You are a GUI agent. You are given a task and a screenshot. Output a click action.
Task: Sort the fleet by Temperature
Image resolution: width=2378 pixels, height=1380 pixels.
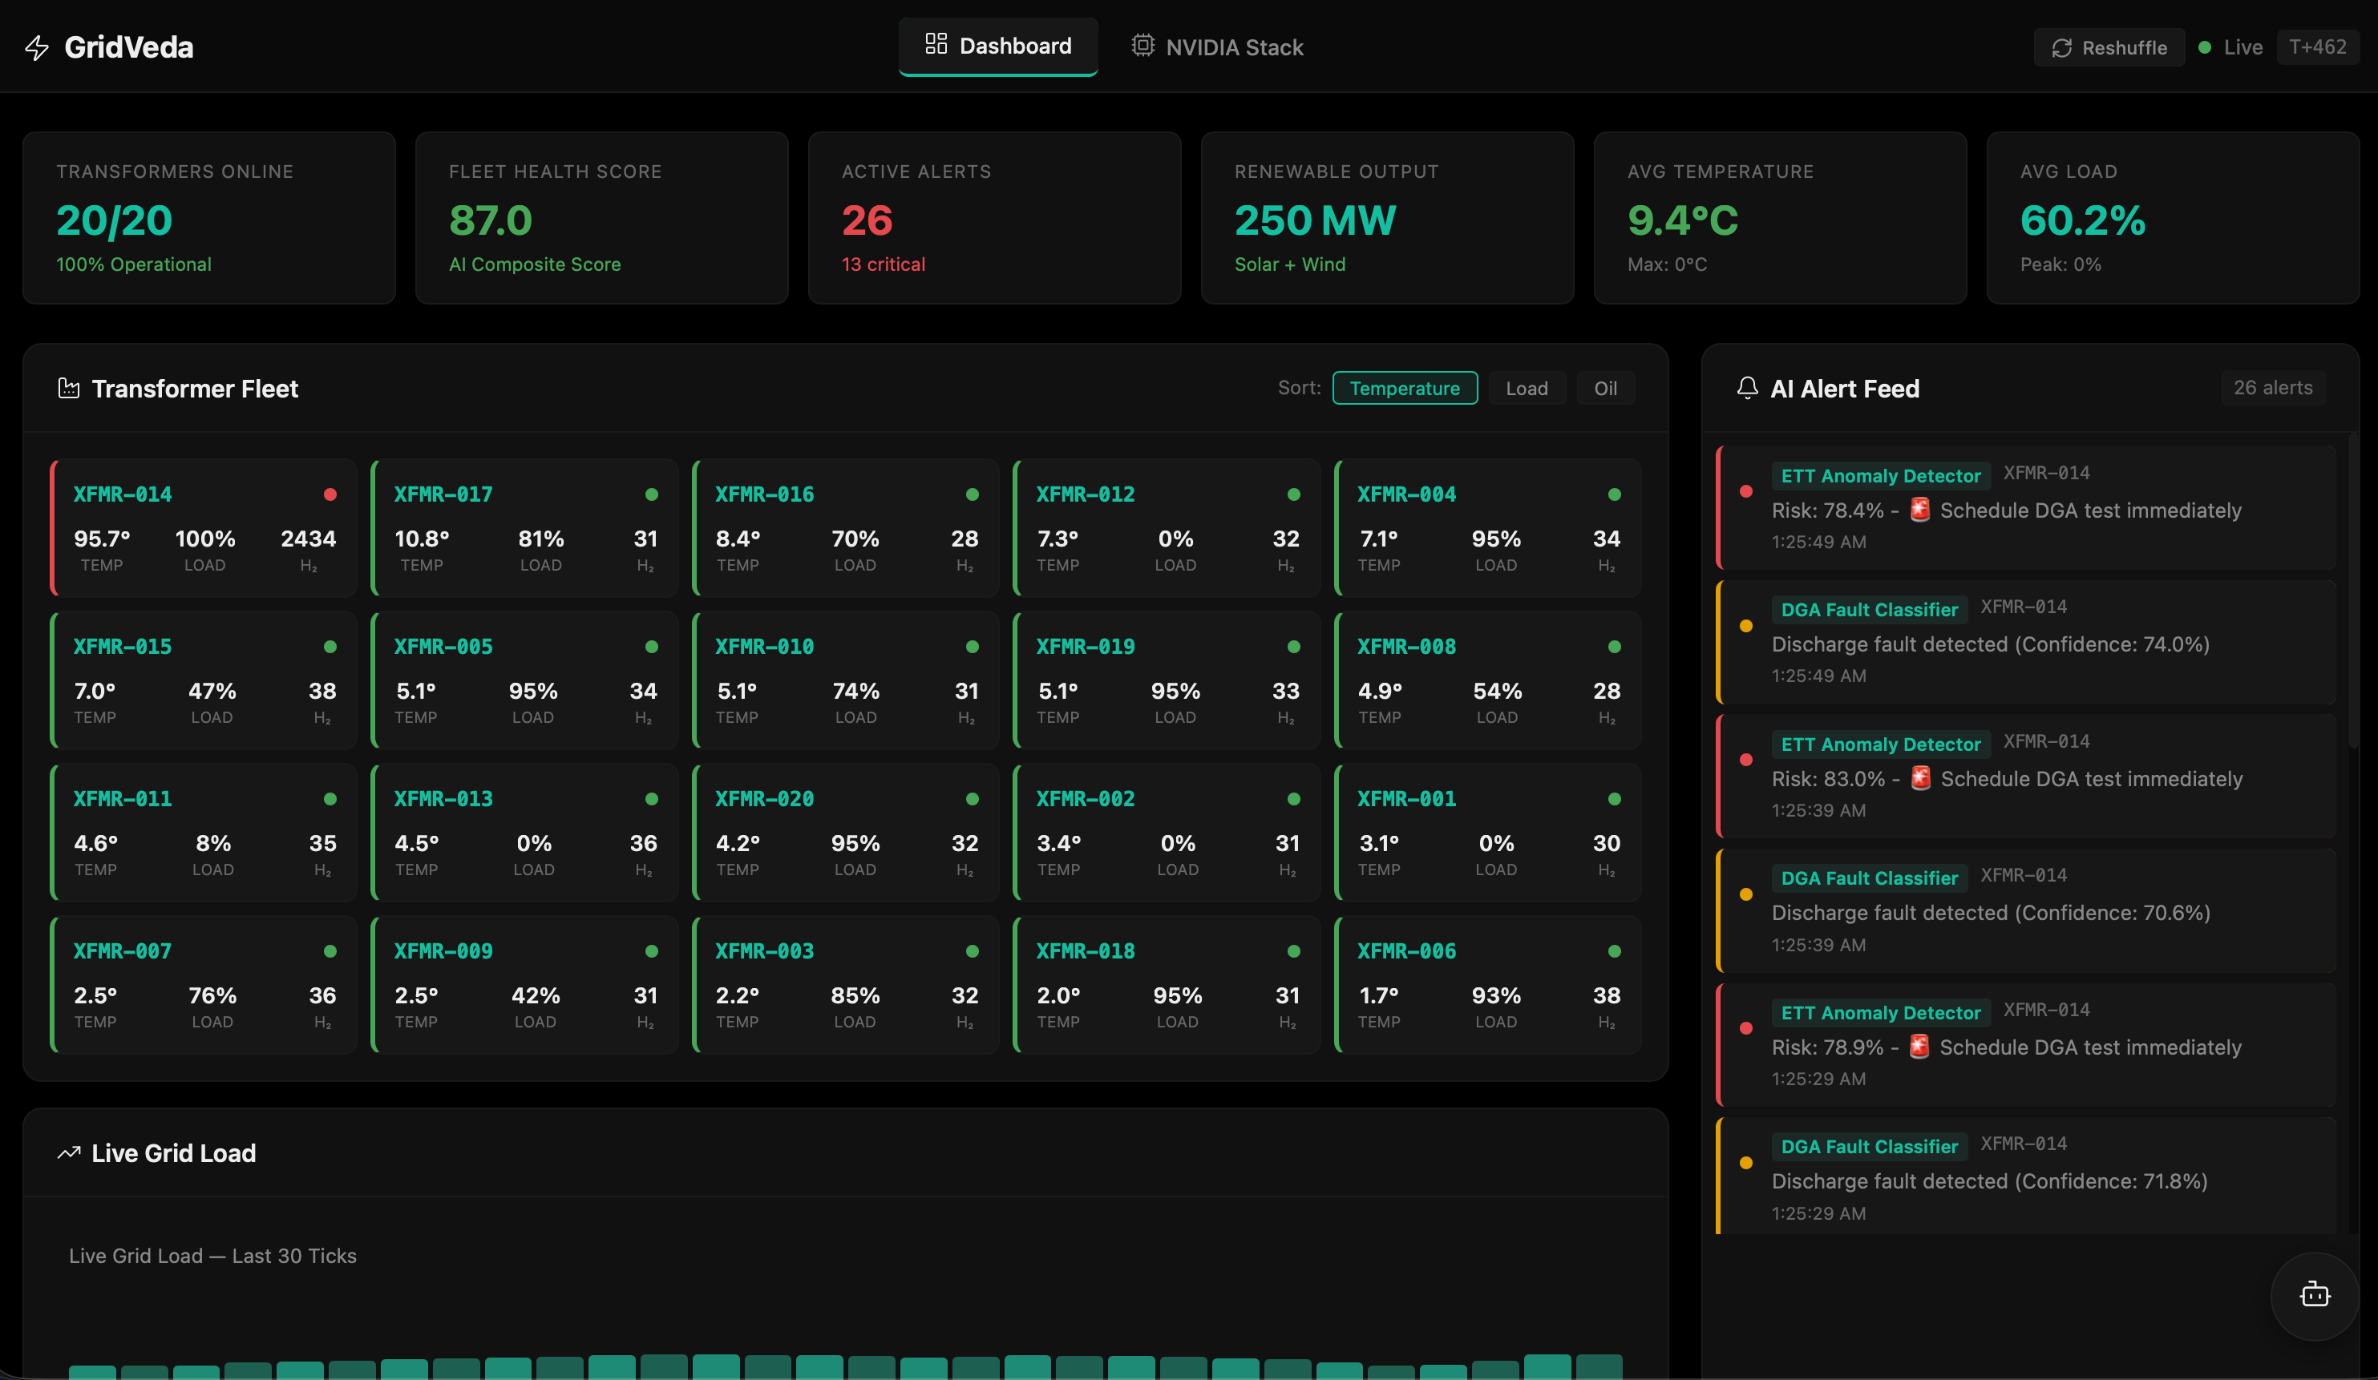click(x=1404, y=389)
